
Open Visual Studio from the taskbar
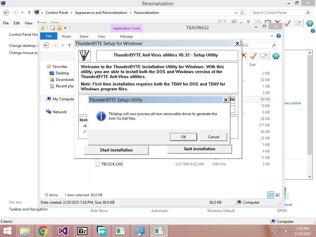[63, 231]
